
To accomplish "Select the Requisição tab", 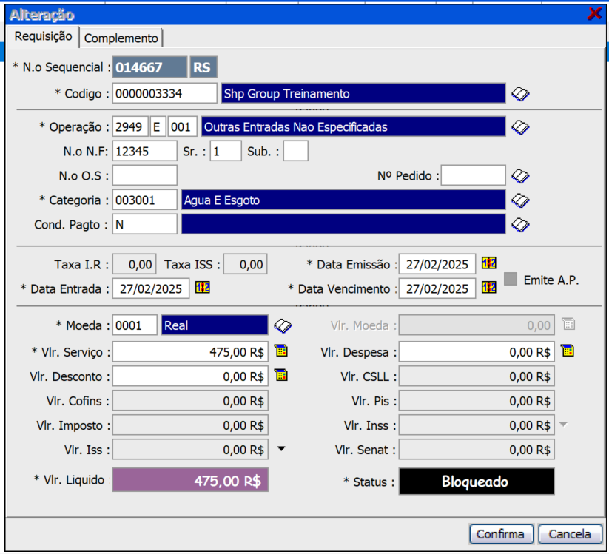I will [43, 36].
